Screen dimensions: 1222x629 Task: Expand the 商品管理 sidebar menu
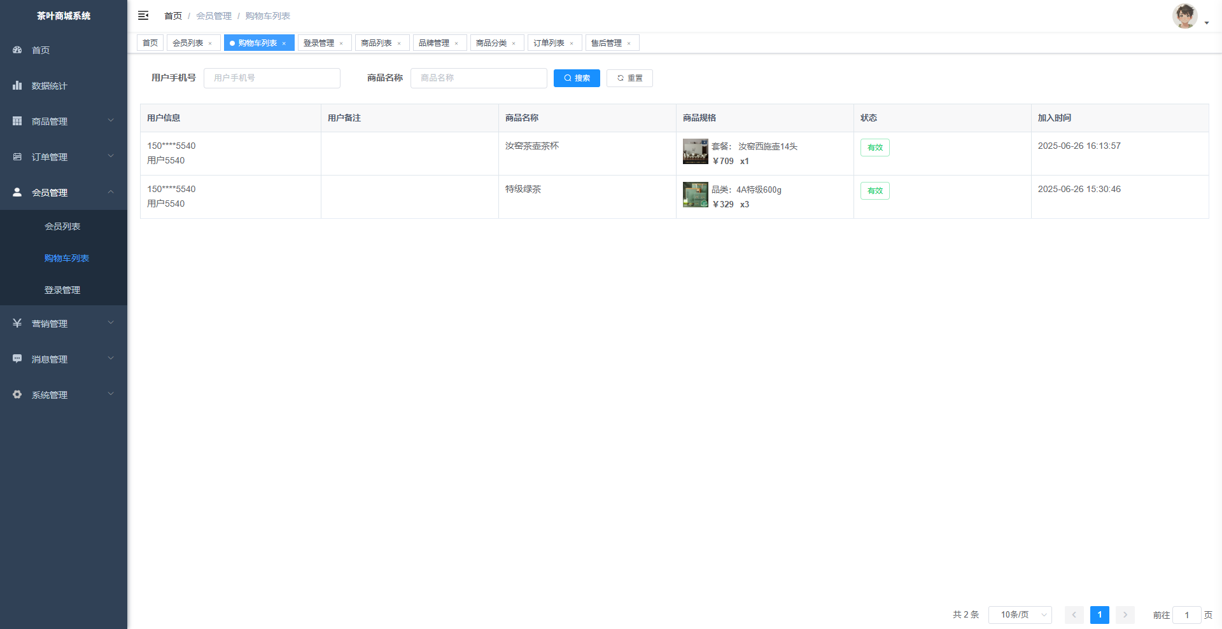click(64, 121)
